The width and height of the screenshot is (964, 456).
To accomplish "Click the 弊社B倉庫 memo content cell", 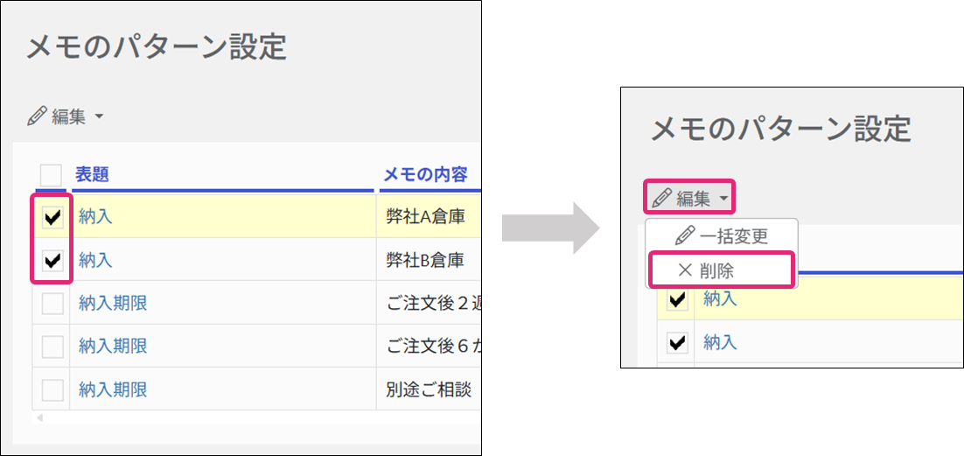I will coord(425,260).
